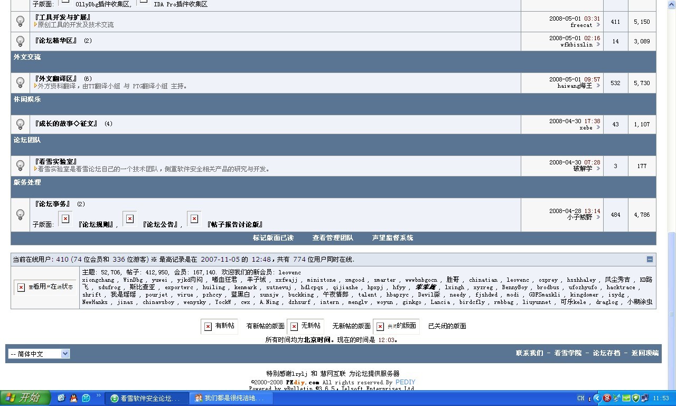Launch the QQ penguin quick launch icon

(x=73, y=398)
